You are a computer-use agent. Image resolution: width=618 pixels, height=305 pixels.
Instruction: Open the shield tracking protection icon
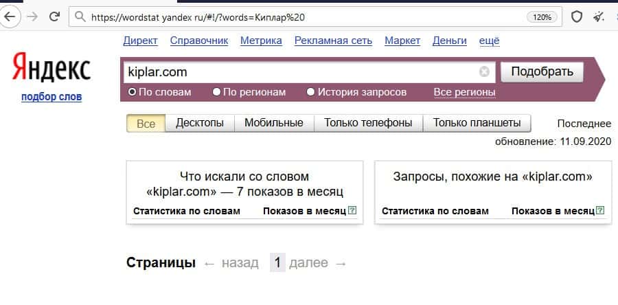[x=577, y=17]
